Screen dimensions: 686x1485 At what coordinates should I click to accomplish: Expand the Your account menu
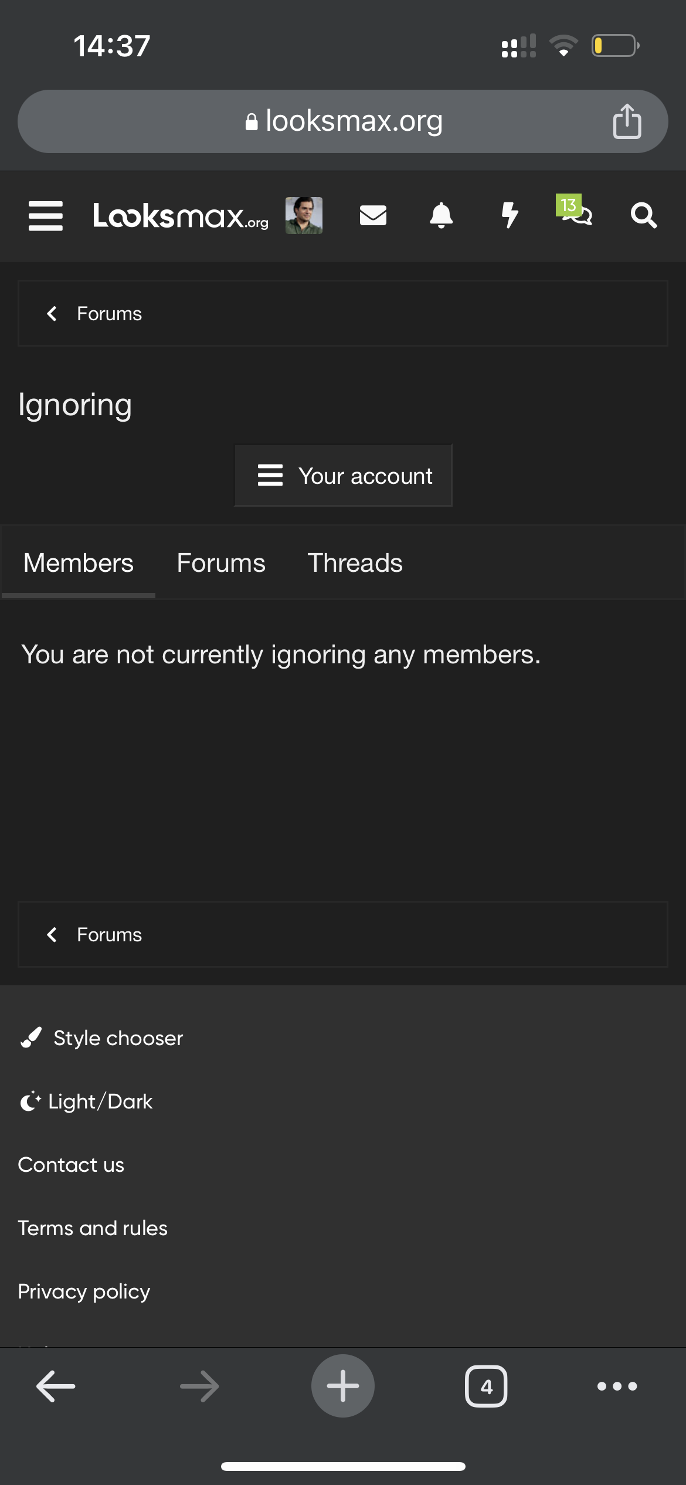pos(344,476)
